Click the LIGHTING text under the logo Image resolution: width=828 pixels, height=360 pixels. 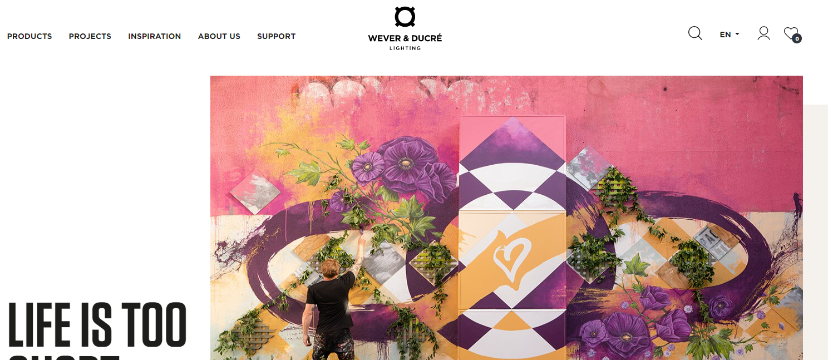(405, 48)
